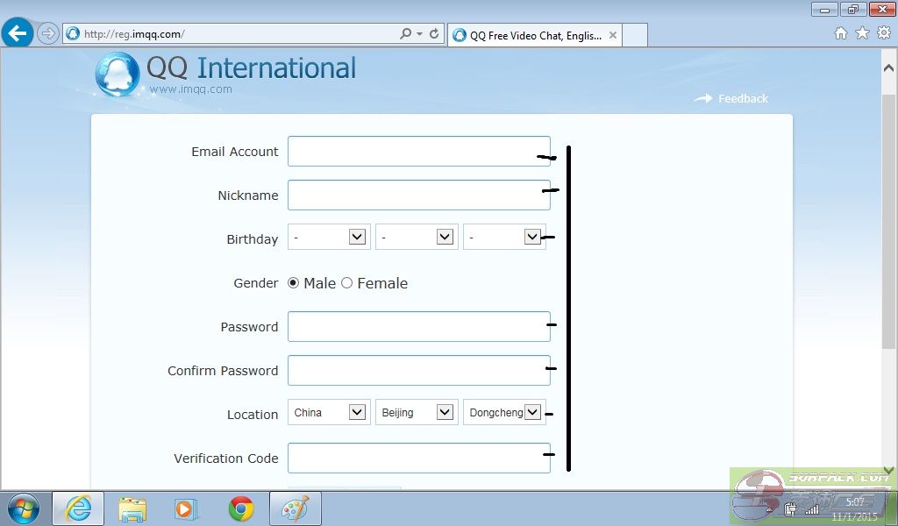The image size is (898, 526).
Task: Open the Tools gear icon
Action: tap(884, 33)
